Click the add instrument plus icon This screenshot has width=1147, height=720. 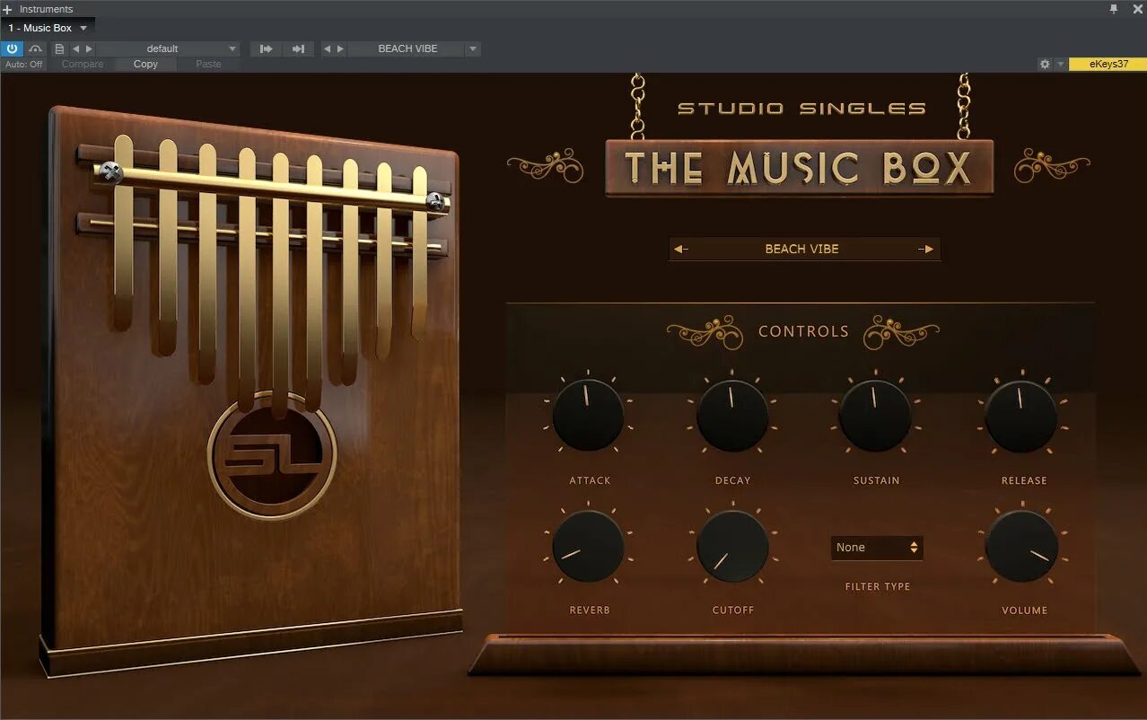pos(7,9)
